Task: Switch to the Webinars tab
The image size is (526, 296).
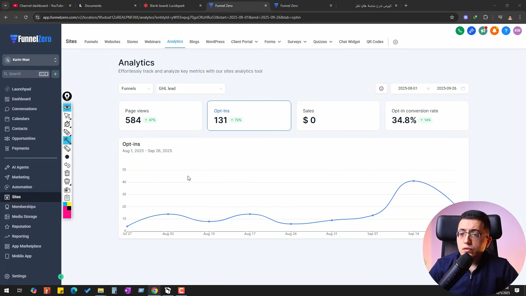Action: point(152,42)
